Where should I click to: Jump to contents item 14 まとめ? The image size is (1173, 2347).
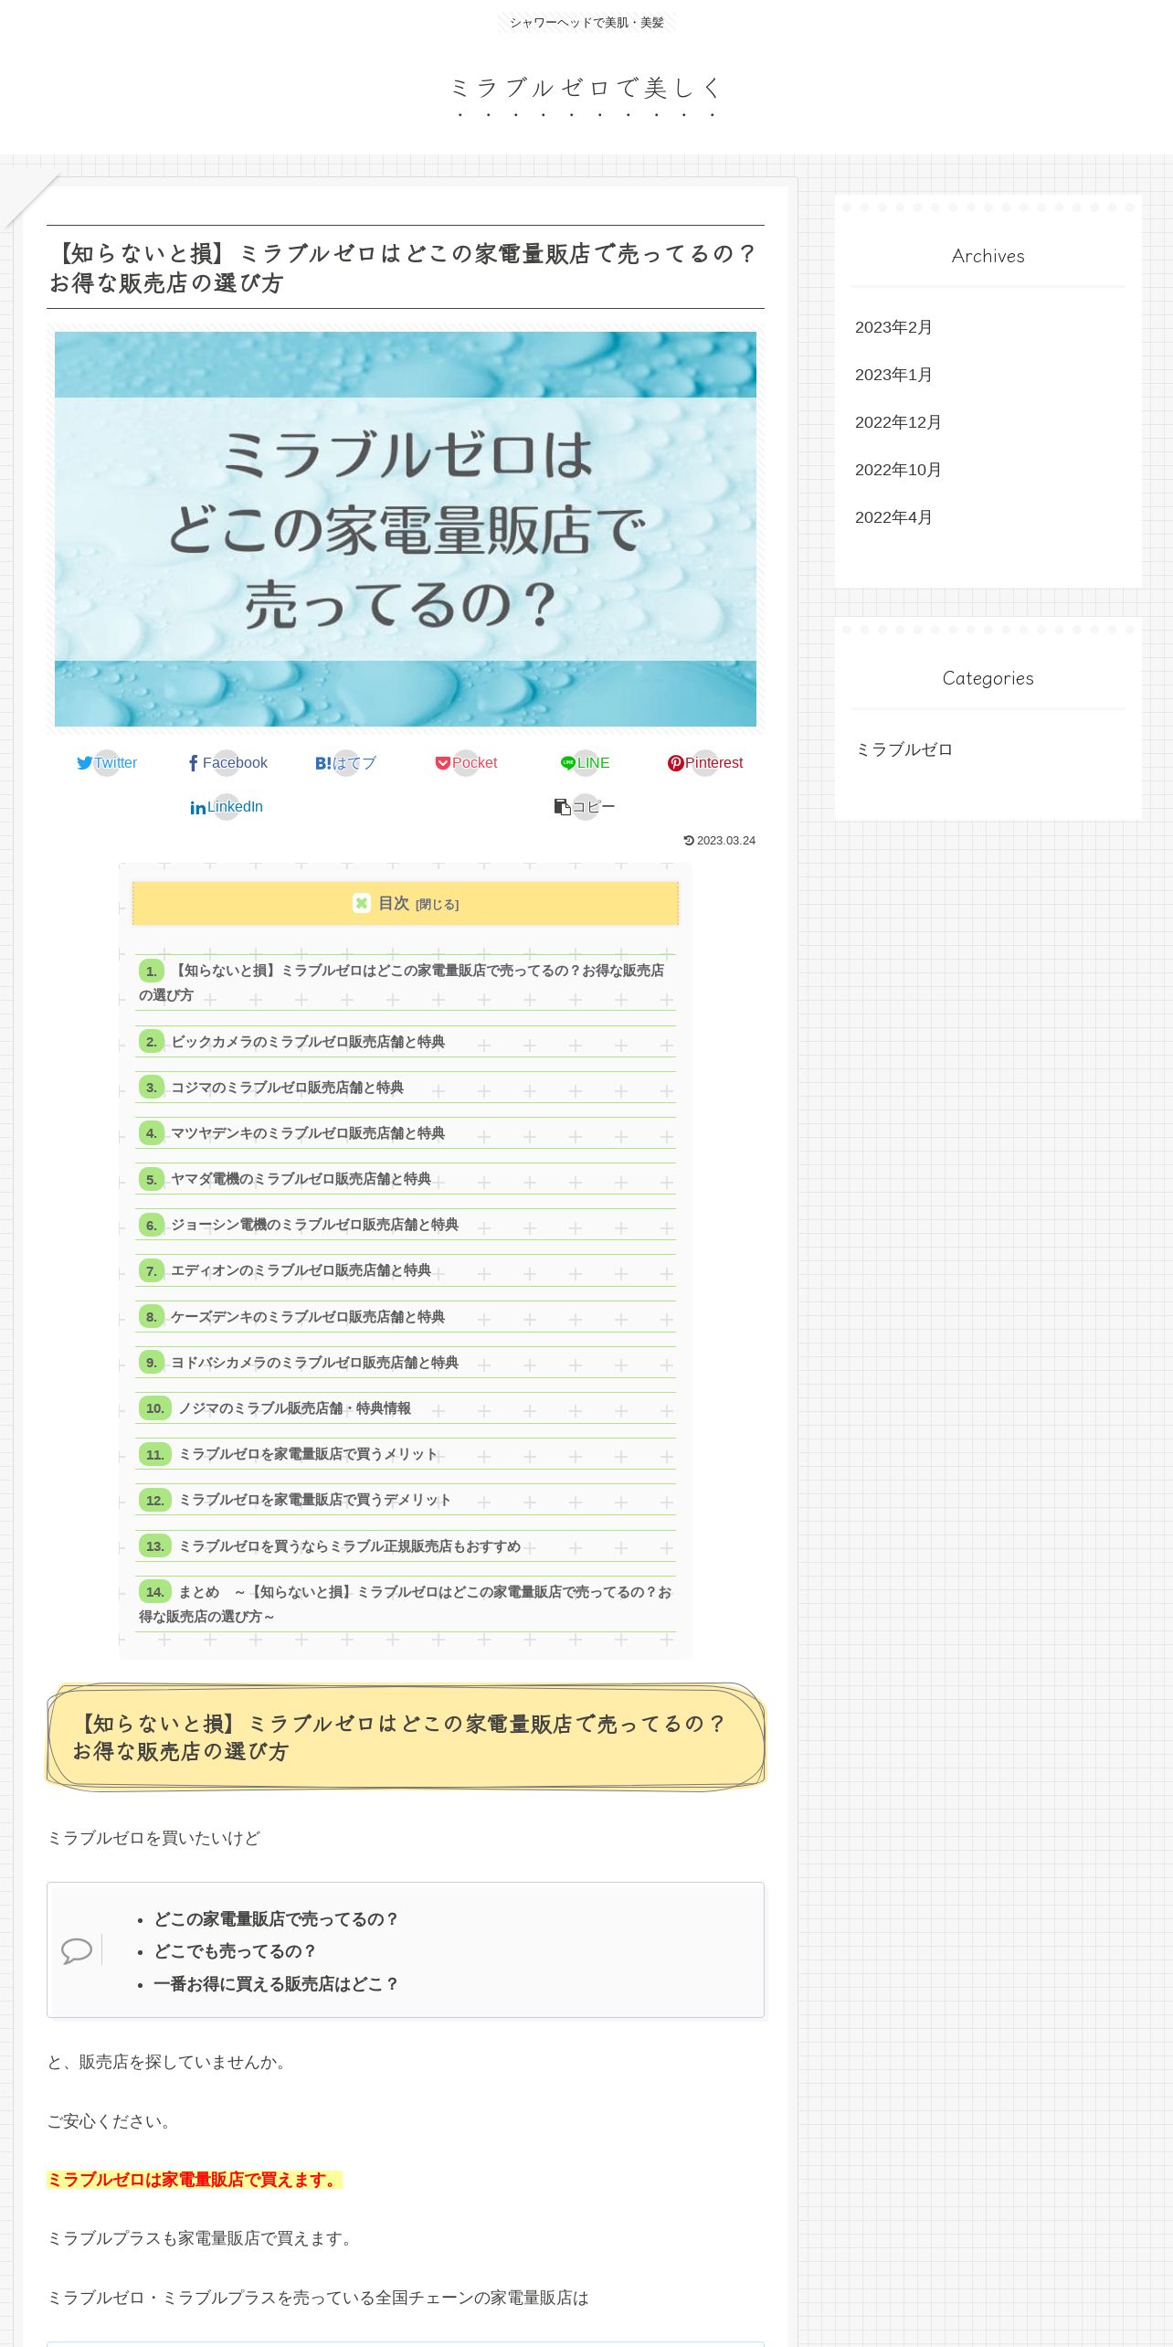pyautogui.click(x=406, y=1604)
